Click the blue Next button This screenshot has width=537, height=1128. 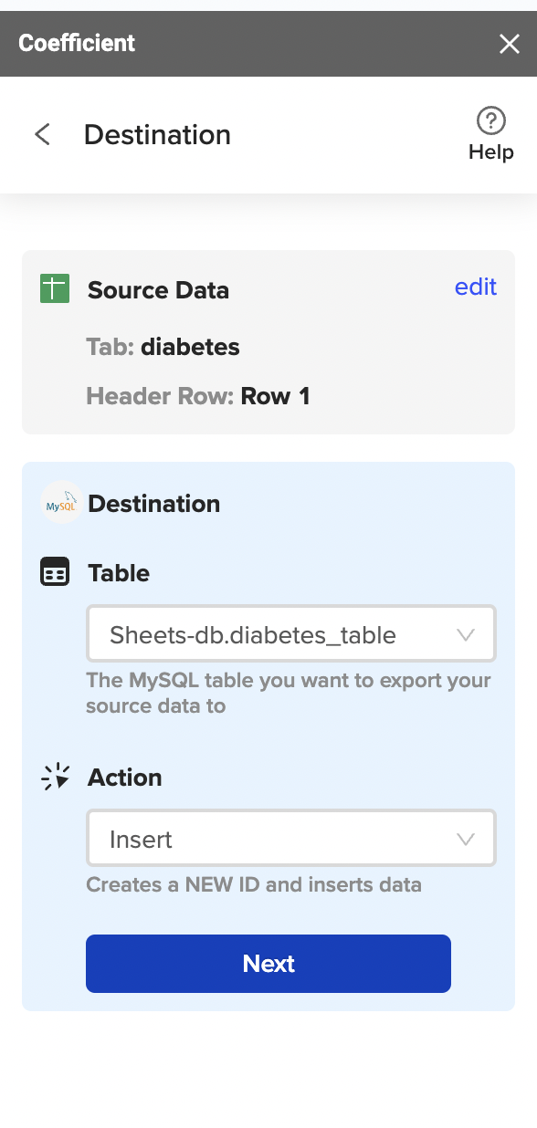[x=268, y=964]
